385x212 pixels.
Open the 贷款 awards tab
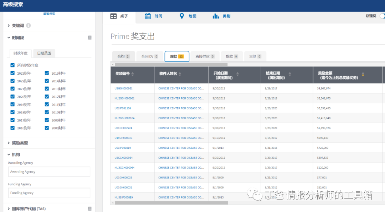(x=232, y=56)
